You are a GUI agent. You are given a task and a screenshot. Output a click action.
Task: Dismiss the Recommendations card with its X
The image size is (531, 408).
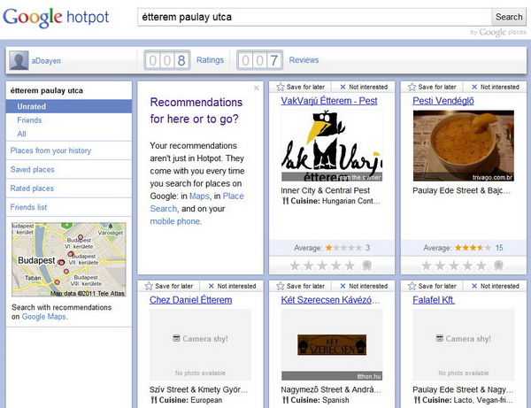257,88
